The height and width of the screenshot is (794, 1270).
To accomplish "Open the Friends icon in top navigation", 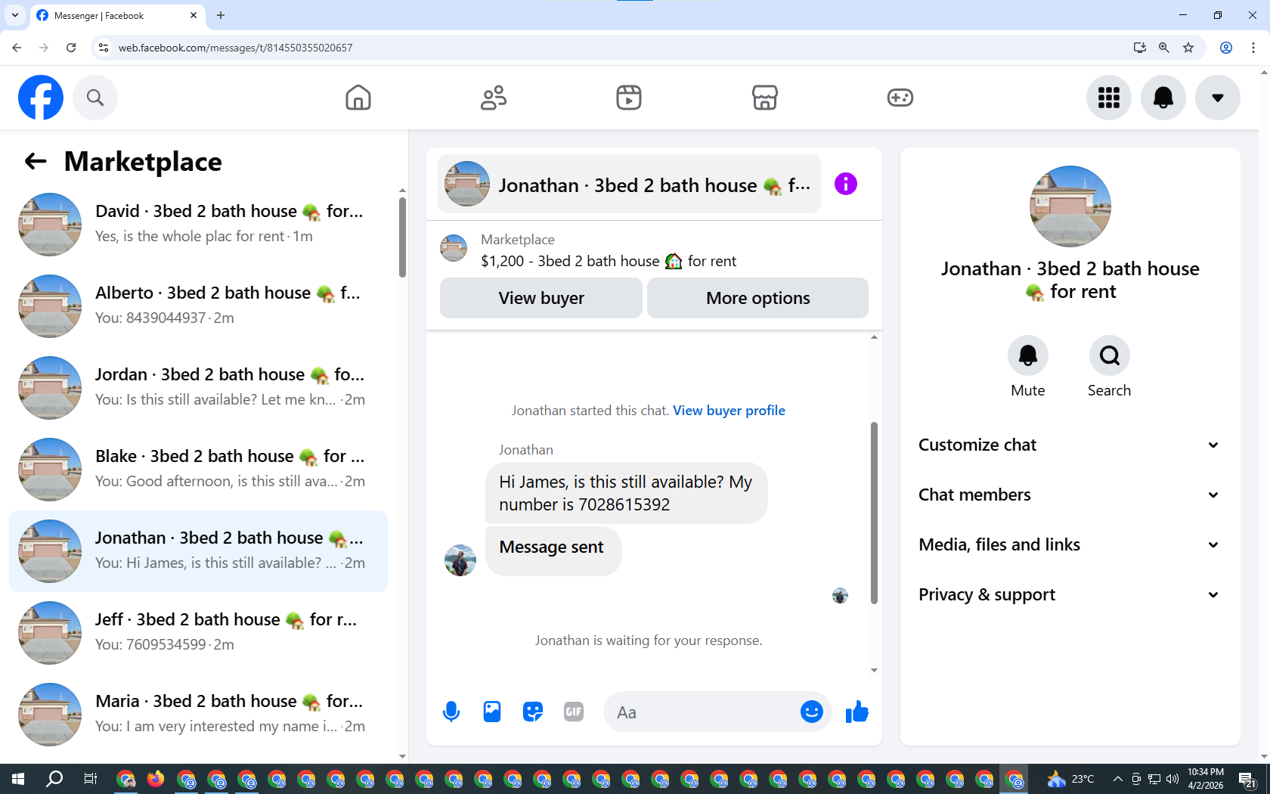I will click(494, 98).
